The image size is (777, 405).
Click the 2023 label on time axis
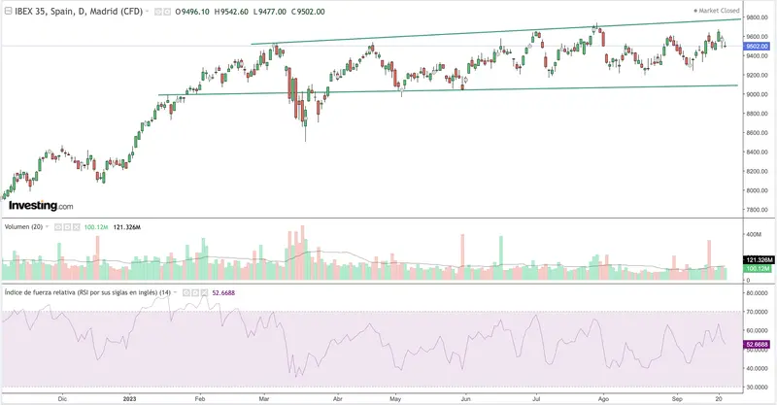[x=132, y=398]
